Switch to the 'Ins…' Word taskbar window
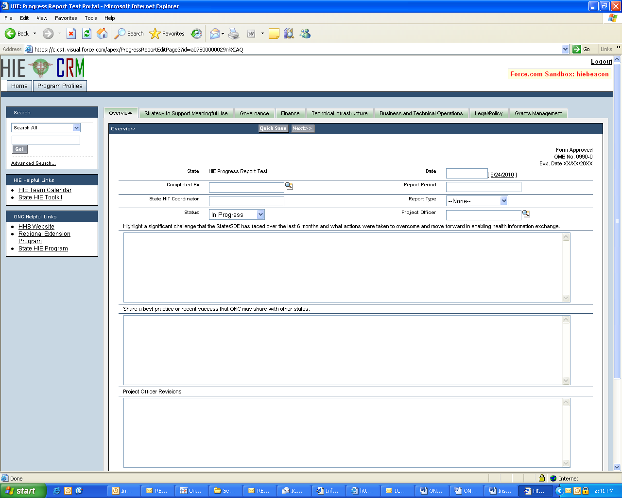This screenshot has width=622, height=498. coord(501,491)
